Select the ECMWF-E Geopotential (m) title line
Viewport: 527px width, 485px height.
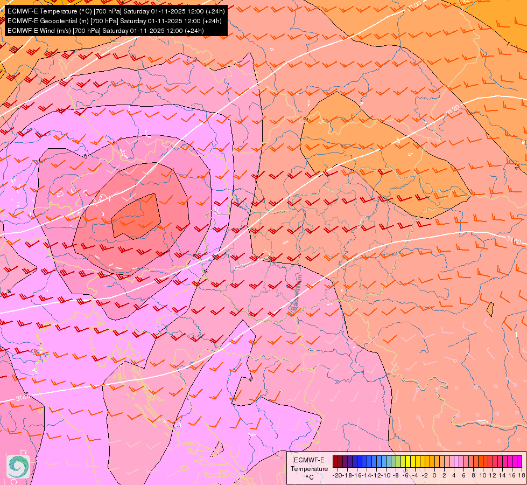(x=114, y=21)
